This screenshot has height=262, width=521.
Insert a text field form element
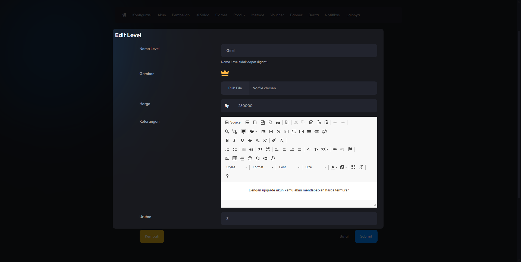tap(286, 131)
